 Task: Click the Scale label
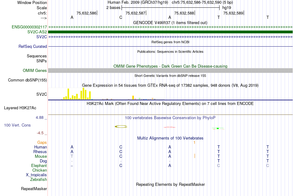click(x=42, y=8)
